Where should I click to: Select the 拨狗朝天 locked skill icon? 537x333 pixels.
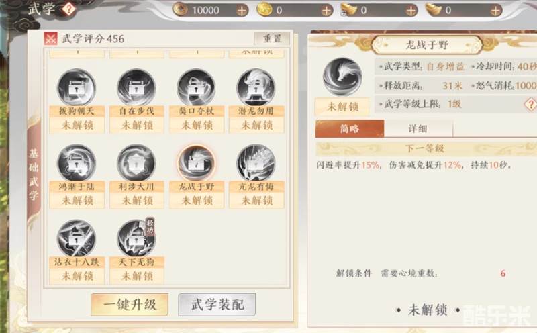77,87
